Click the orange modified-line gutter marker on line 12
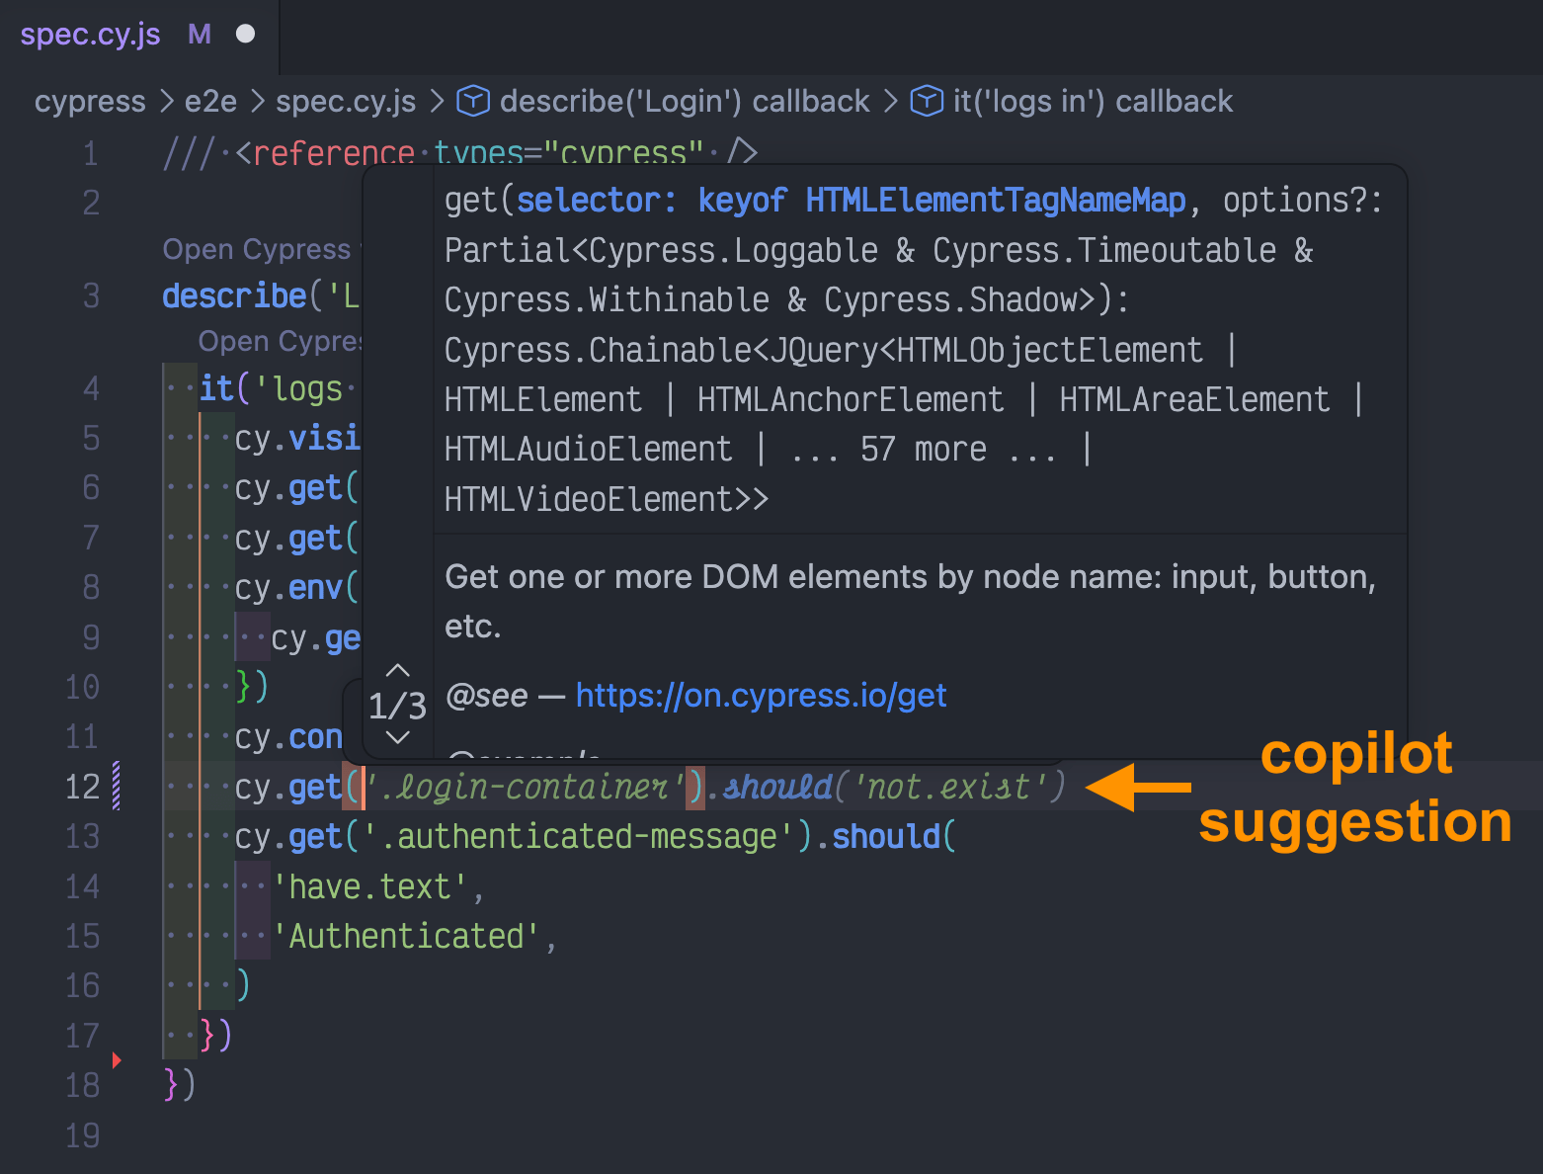Viewport: 1543px width, 1174px height. tap(201, 787)
